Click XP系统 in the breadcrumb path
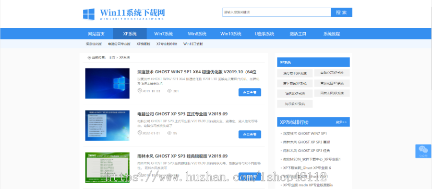Screen dimensions: 432x189 tap(124, 58)
